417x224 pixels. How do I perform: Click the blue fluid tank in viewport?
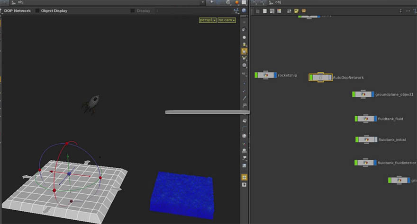[x=182, y=195]
